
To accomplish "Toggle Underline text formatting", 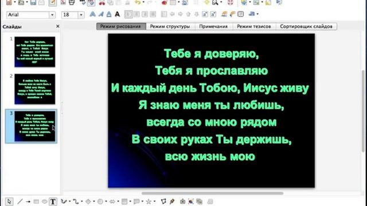I will click(109, 14).
